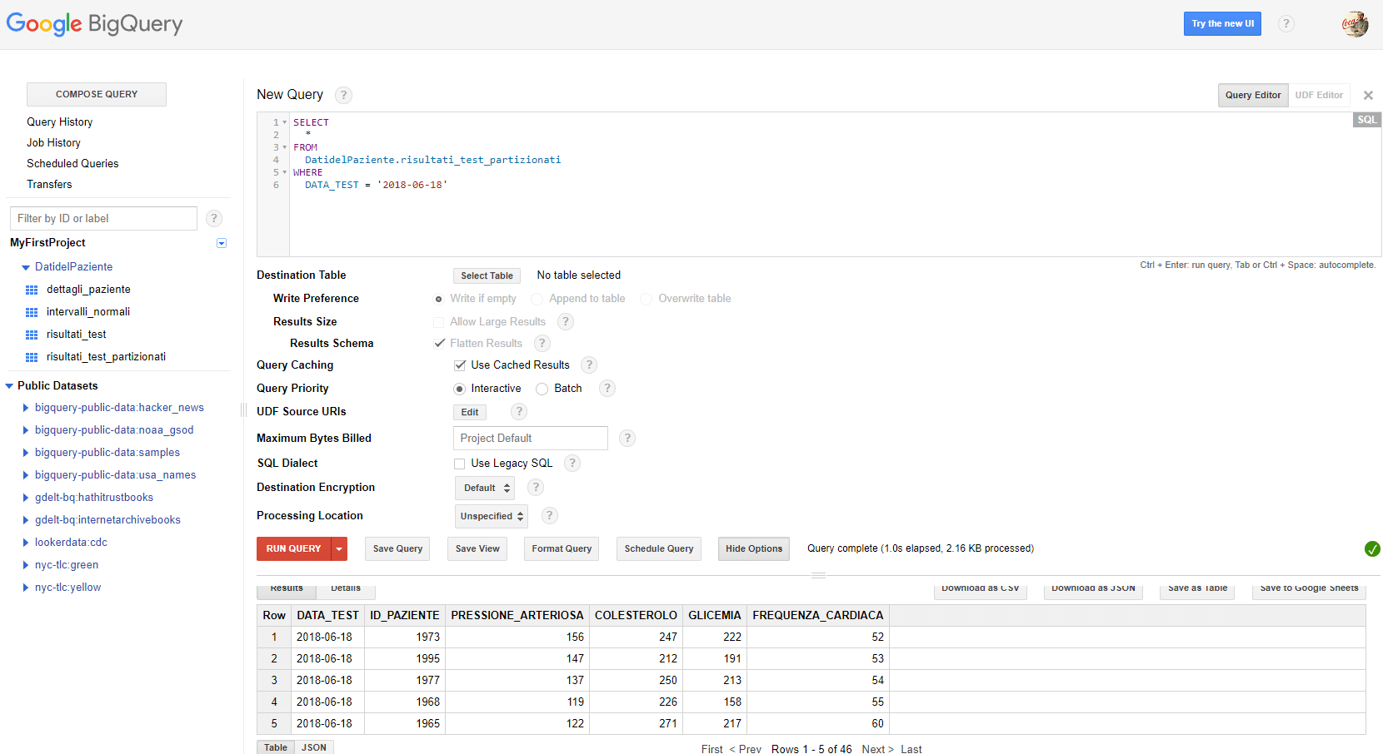Click Format Query button
The image size is (1383, 754).
click(562, 548)
